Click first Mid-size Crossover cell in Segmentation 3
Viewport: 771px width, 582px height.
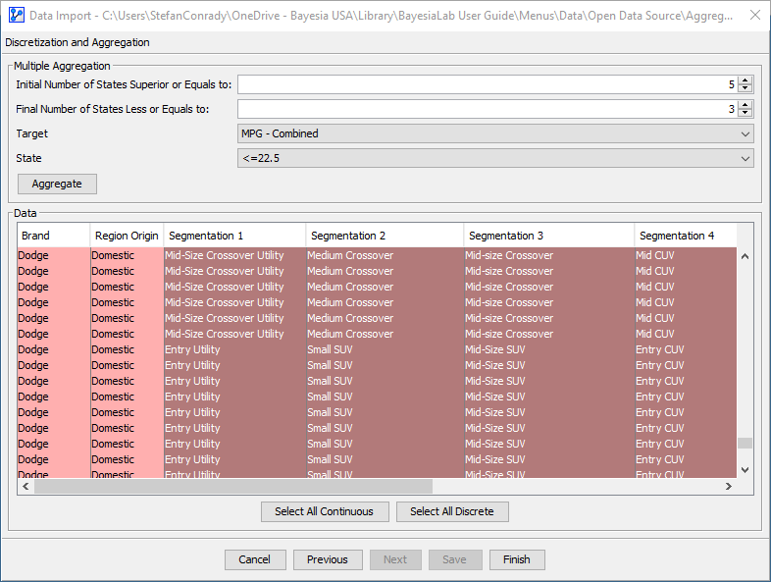(549, 255)
